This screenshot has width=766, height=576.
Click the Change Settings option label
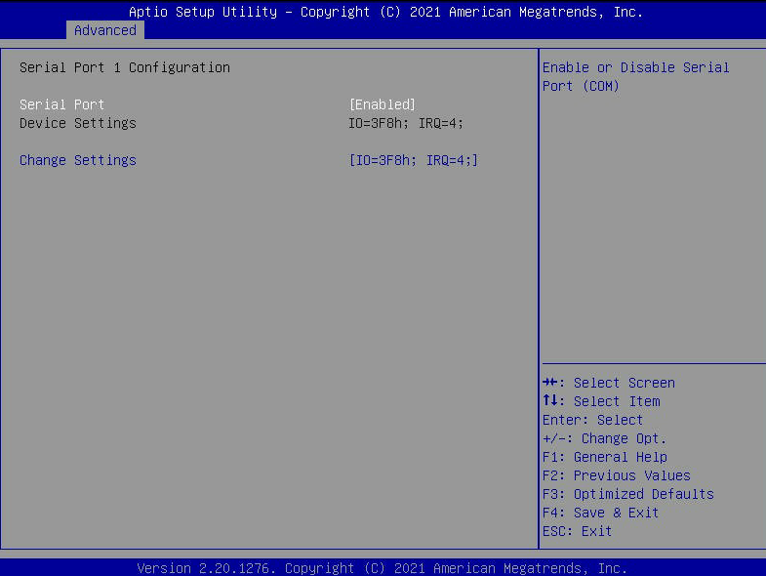point(78,160)
